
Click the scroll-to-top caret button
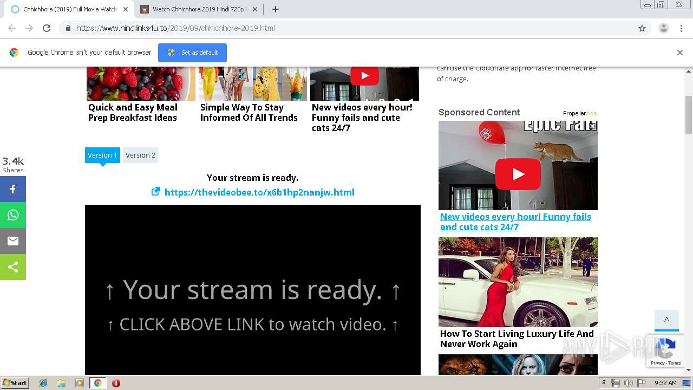click(x=666, y=320)
